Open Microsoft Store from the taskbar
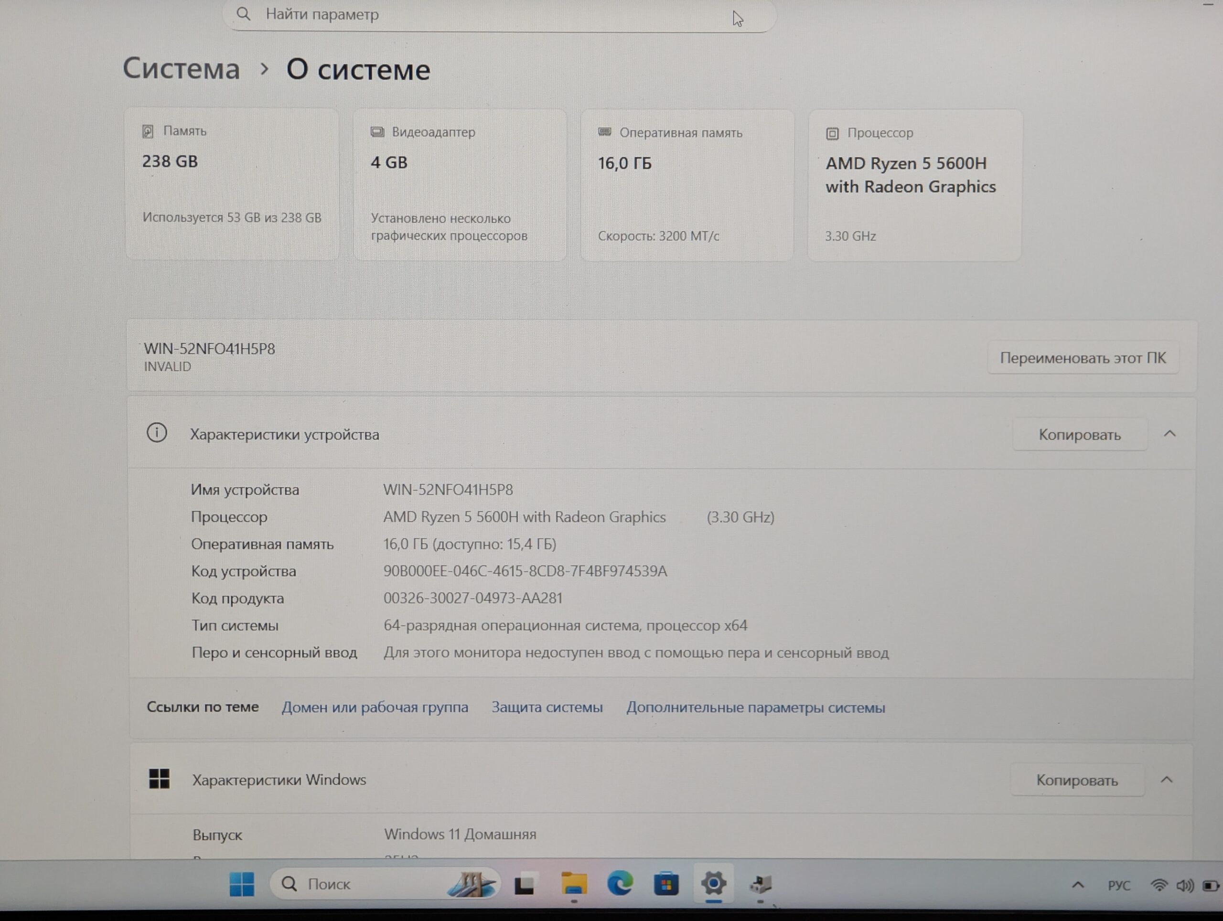 pyautogui.click(x=666, y=884)
